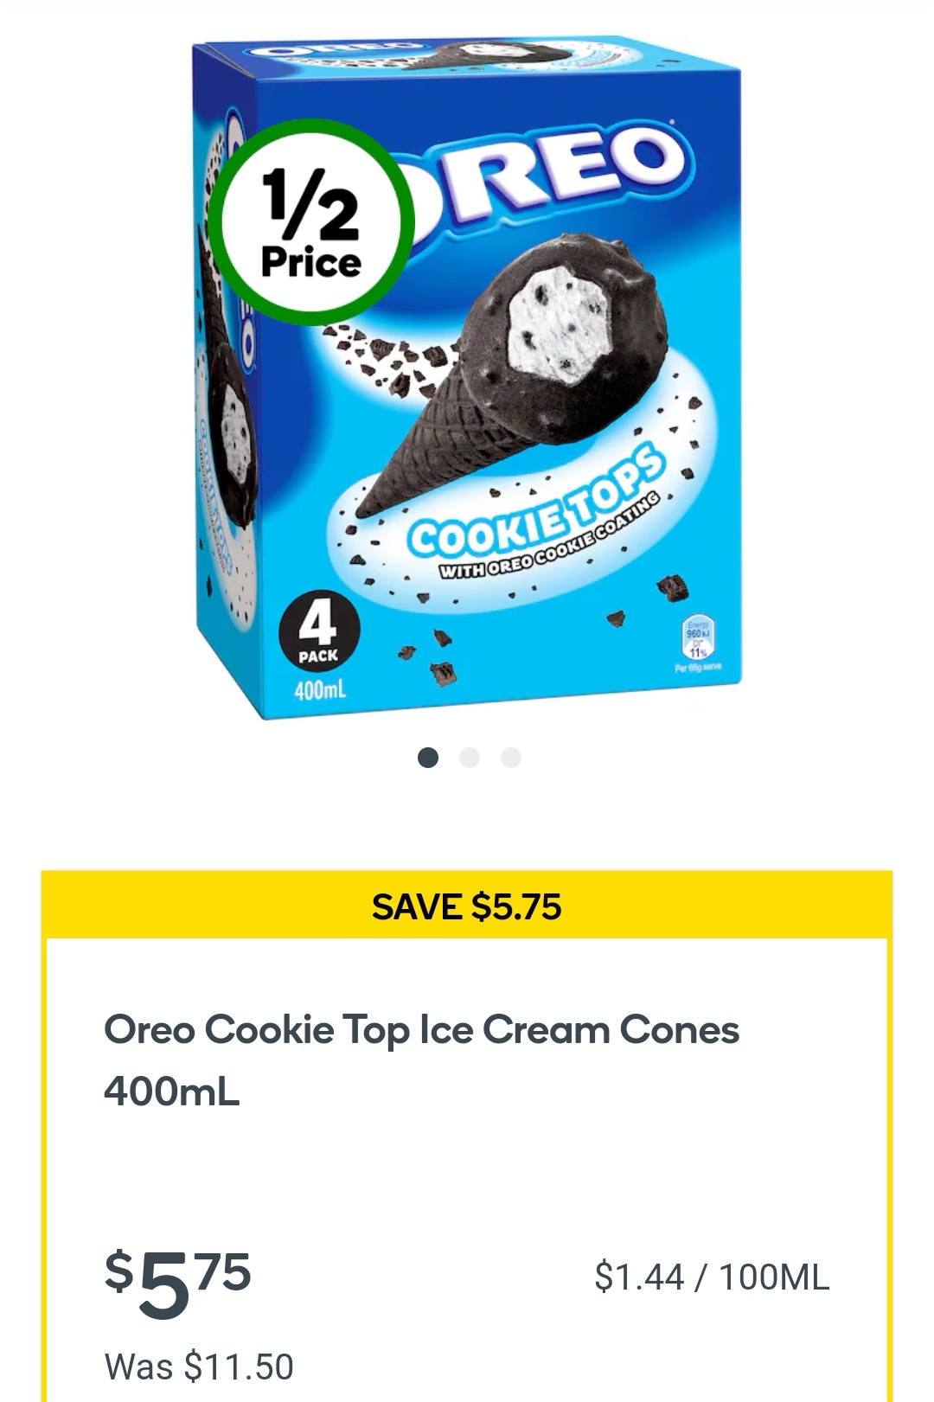Switch to the second image dot

tap(469, 758)
